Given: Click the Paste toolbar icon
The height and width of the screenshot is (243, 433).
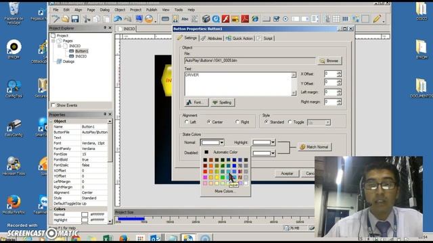Looking at the screenshot, I should pyautogui.click(x=106, y=19).
